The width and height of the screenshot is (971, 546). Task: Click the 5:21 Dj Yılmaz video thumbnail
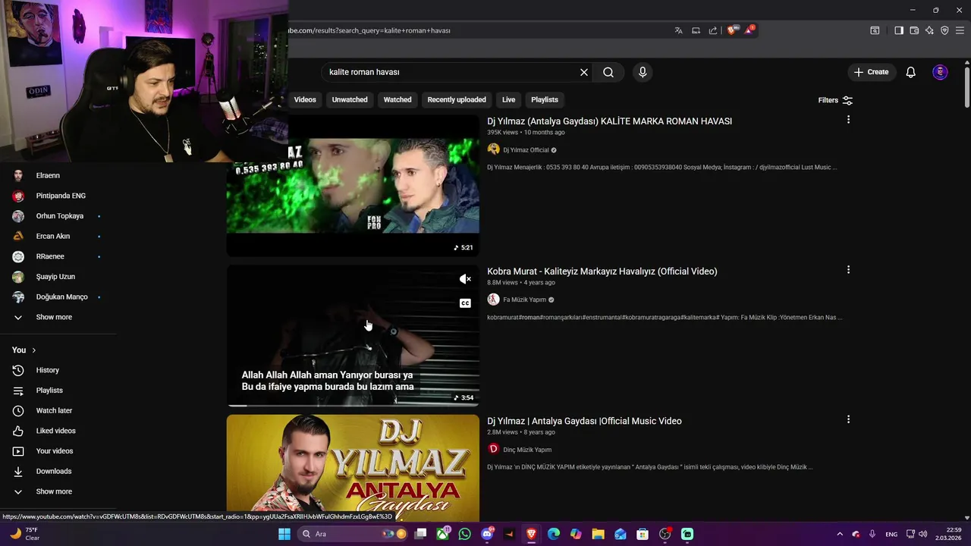353,186
